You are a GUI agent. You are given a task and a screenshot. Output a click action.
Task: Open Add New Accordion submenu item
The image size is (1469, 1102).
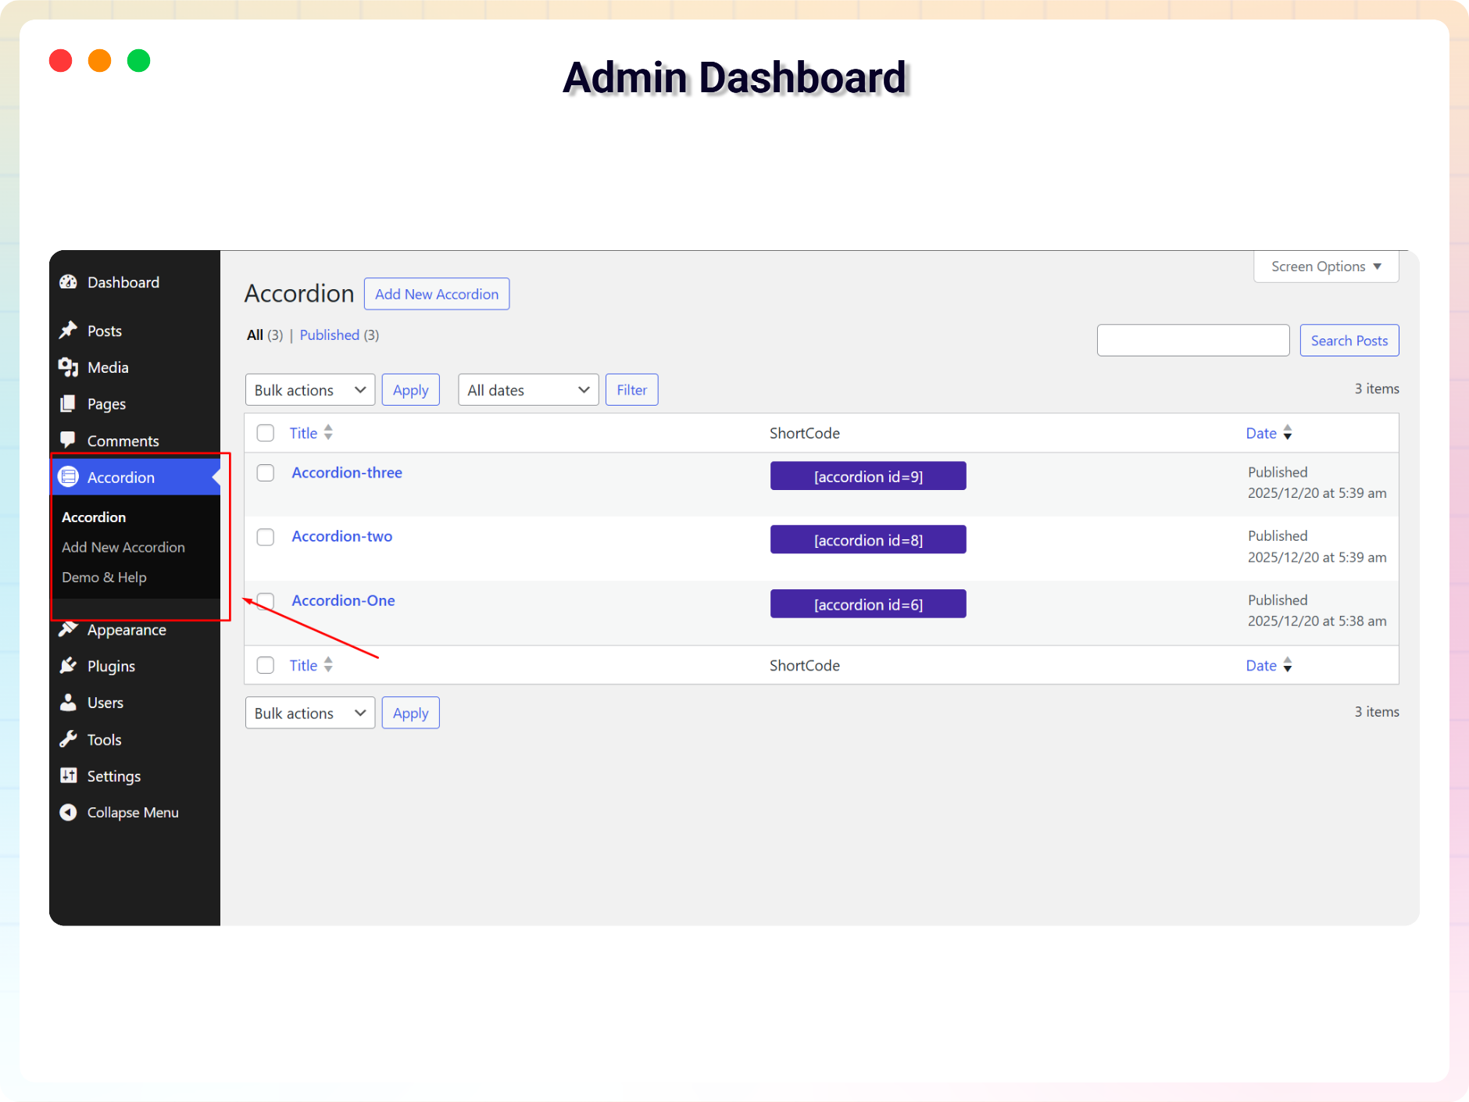(x=123, y=547)
